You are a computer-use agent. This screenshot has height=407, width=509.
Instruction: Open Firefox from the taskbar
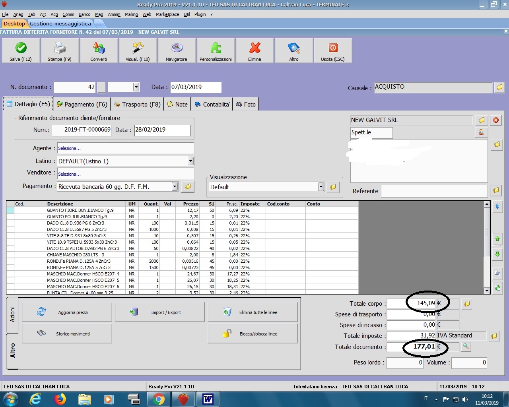coord(60,399)
